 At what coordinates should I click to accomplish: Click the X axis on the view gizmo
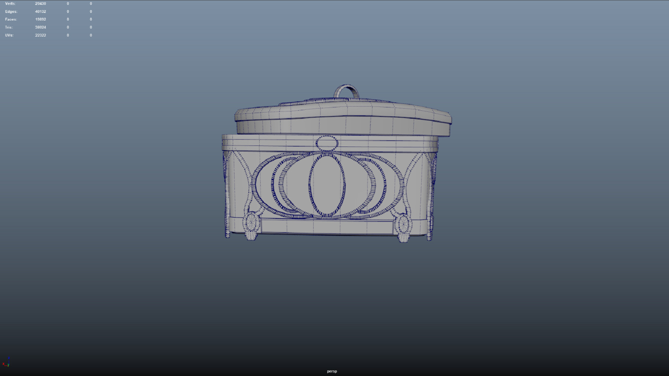[3, 364]
